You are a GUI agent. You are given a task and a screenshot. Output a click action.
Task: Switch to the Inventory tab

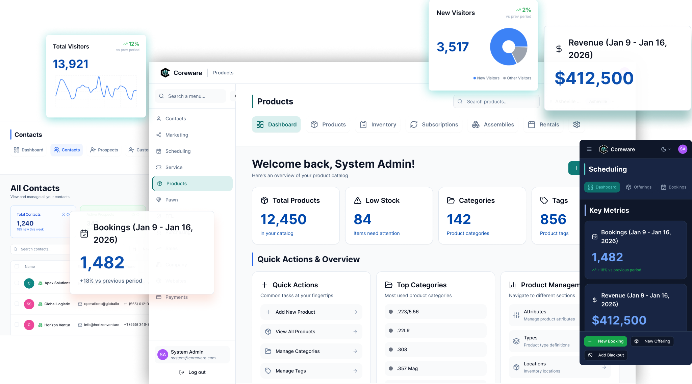click(378, 124)
